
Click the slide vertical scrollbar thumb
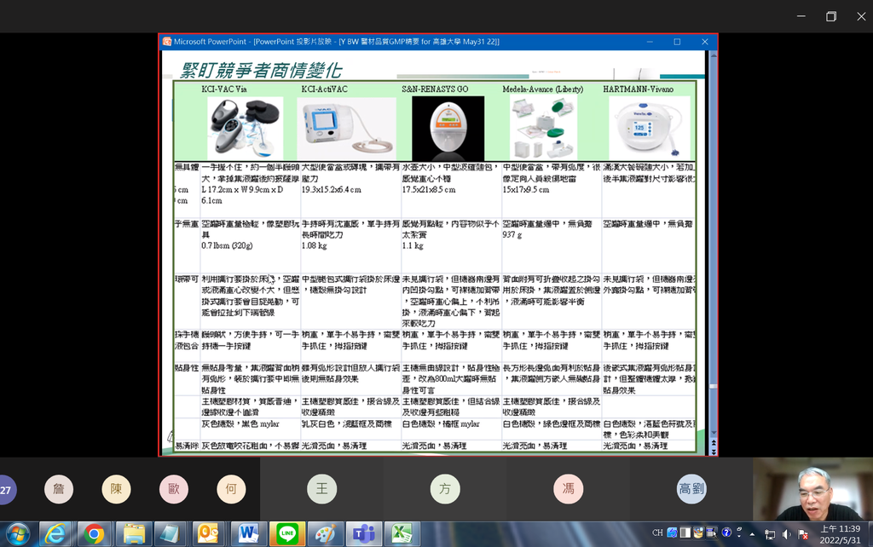(x=714, y=386)
